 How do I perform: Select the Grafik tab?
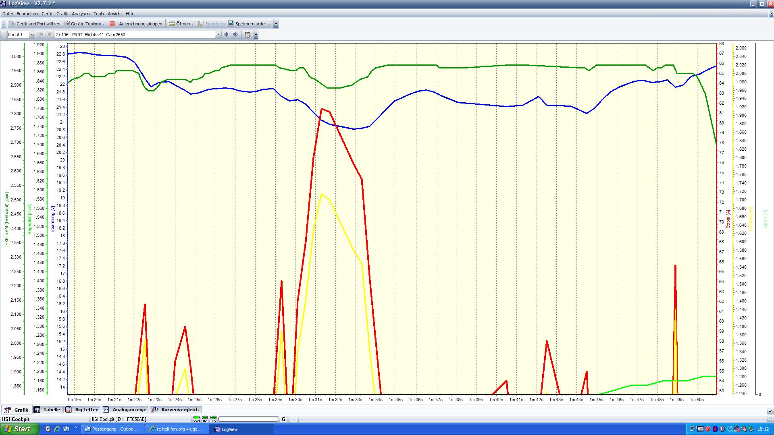pos(17,410)
